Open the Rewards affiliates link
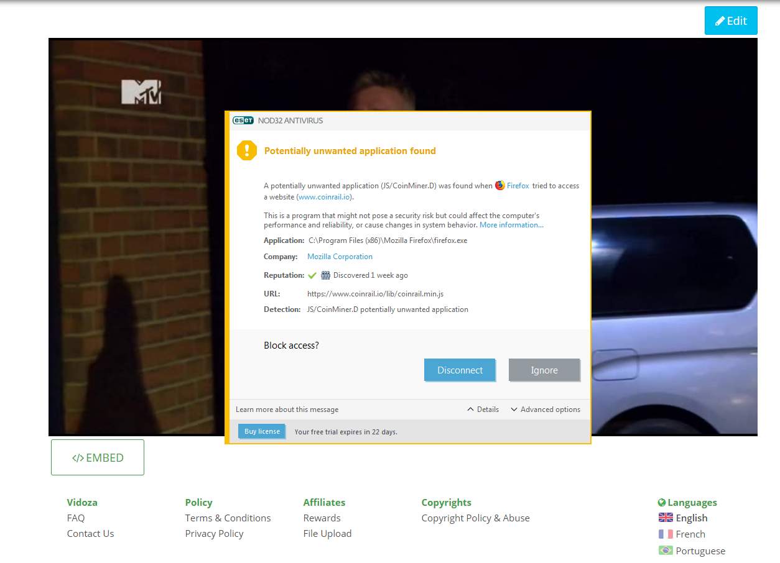The height and width of the screenshot is (563, 780). tap(322, 518)
